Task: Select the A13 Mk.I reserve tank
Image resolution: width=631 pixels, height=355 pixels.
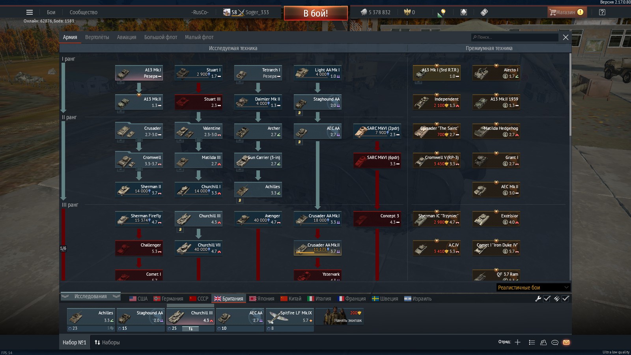Action: [139, 73]
